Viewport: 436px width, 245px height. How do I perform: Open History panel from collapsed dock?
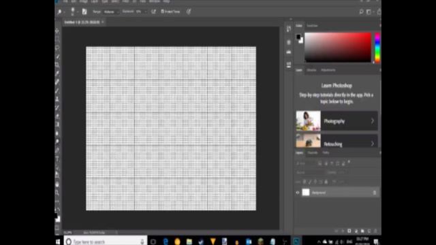(289, 29)
